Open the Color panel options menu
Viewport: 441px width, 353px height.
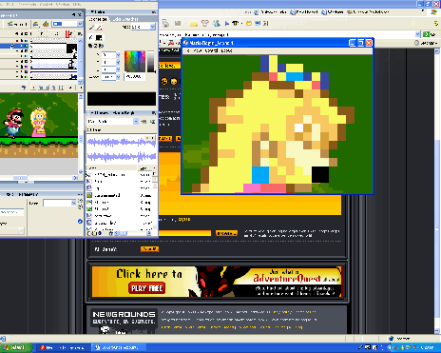(x=154, y=12)
